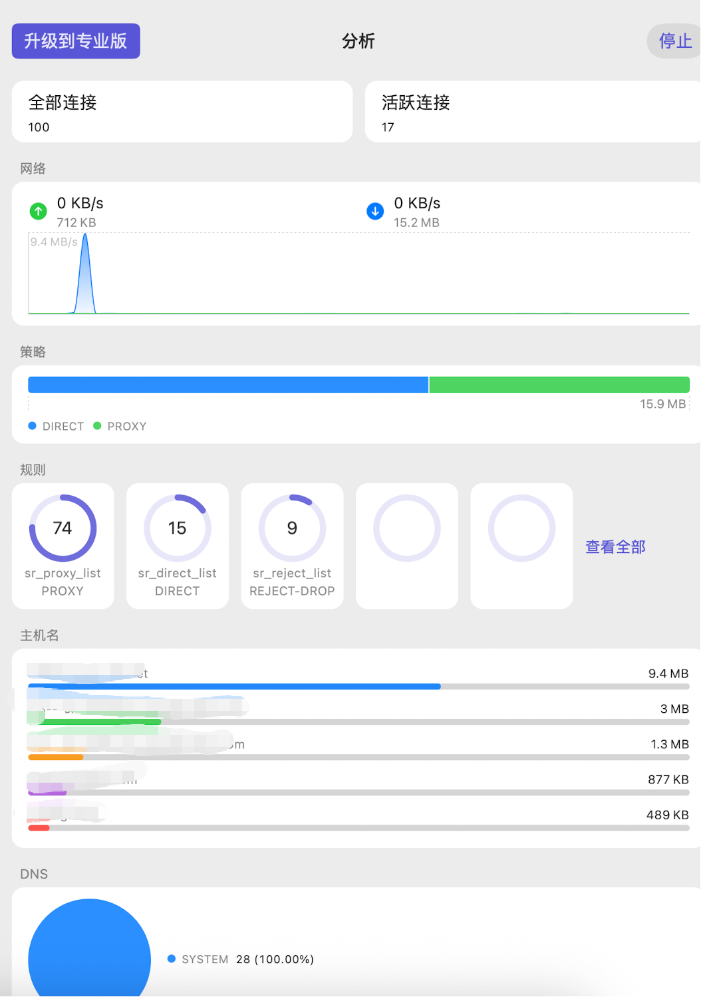Open the 查看全部 link for all rules
The image size is (701, 997).
pyautogui.click(x=615, y=547)
